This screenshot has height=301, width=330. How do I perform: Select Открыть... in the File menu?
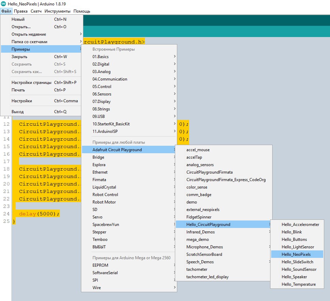pos(41,27)
